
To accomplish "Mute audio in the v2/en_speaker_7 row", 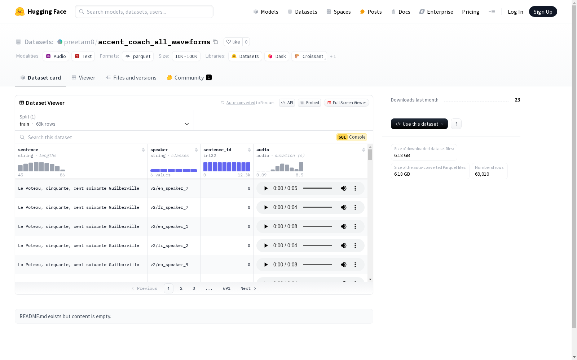I will [344, 188].
